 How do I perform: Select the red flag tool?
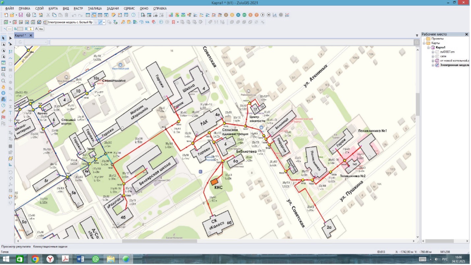3,117
